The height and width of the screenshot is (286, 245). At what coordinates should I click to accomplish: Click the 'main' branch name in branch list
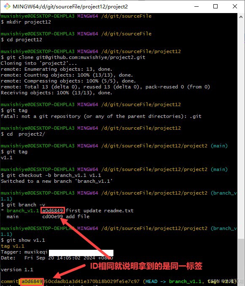(13, 217)
